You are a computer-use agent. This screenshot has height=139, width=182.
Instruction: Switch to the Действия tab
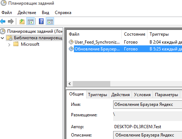pos(120,95)
